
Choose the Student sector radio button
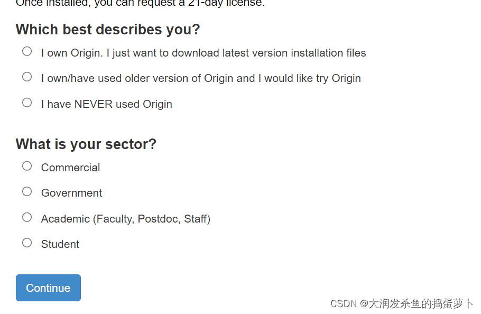[x=27, y=242]
